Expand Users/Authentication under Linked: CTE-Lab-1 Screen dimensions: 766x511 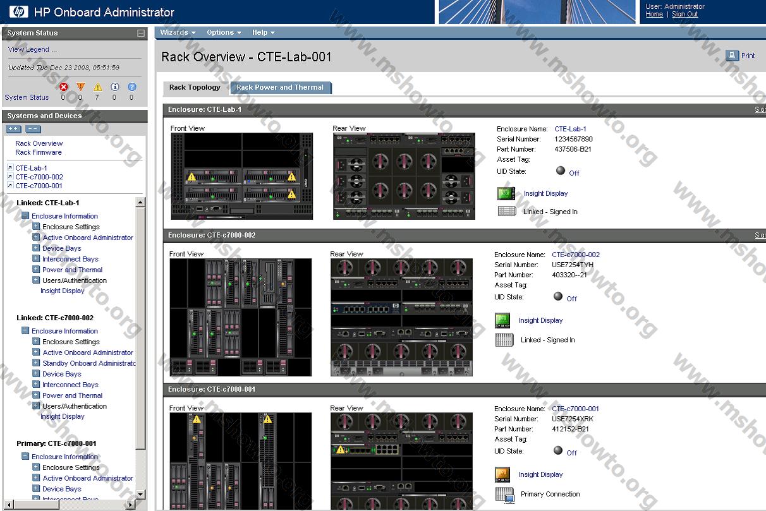pos(36,280)
